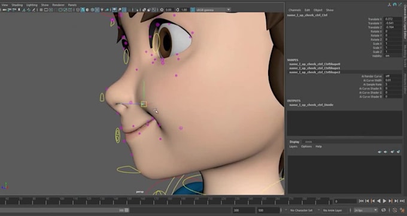407x216 pixels.
Task: Click the viewport exposure value field 0.00
Action: (x=169, y=10)
